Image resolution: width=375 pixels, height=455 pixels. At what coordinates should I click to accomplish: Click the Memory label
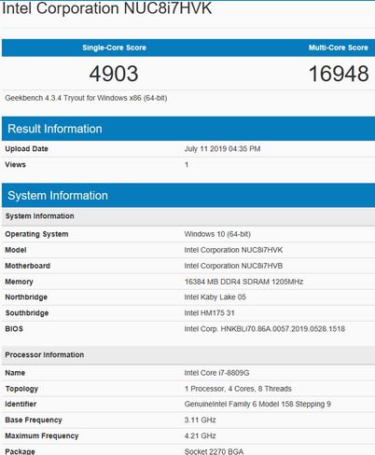19,282
